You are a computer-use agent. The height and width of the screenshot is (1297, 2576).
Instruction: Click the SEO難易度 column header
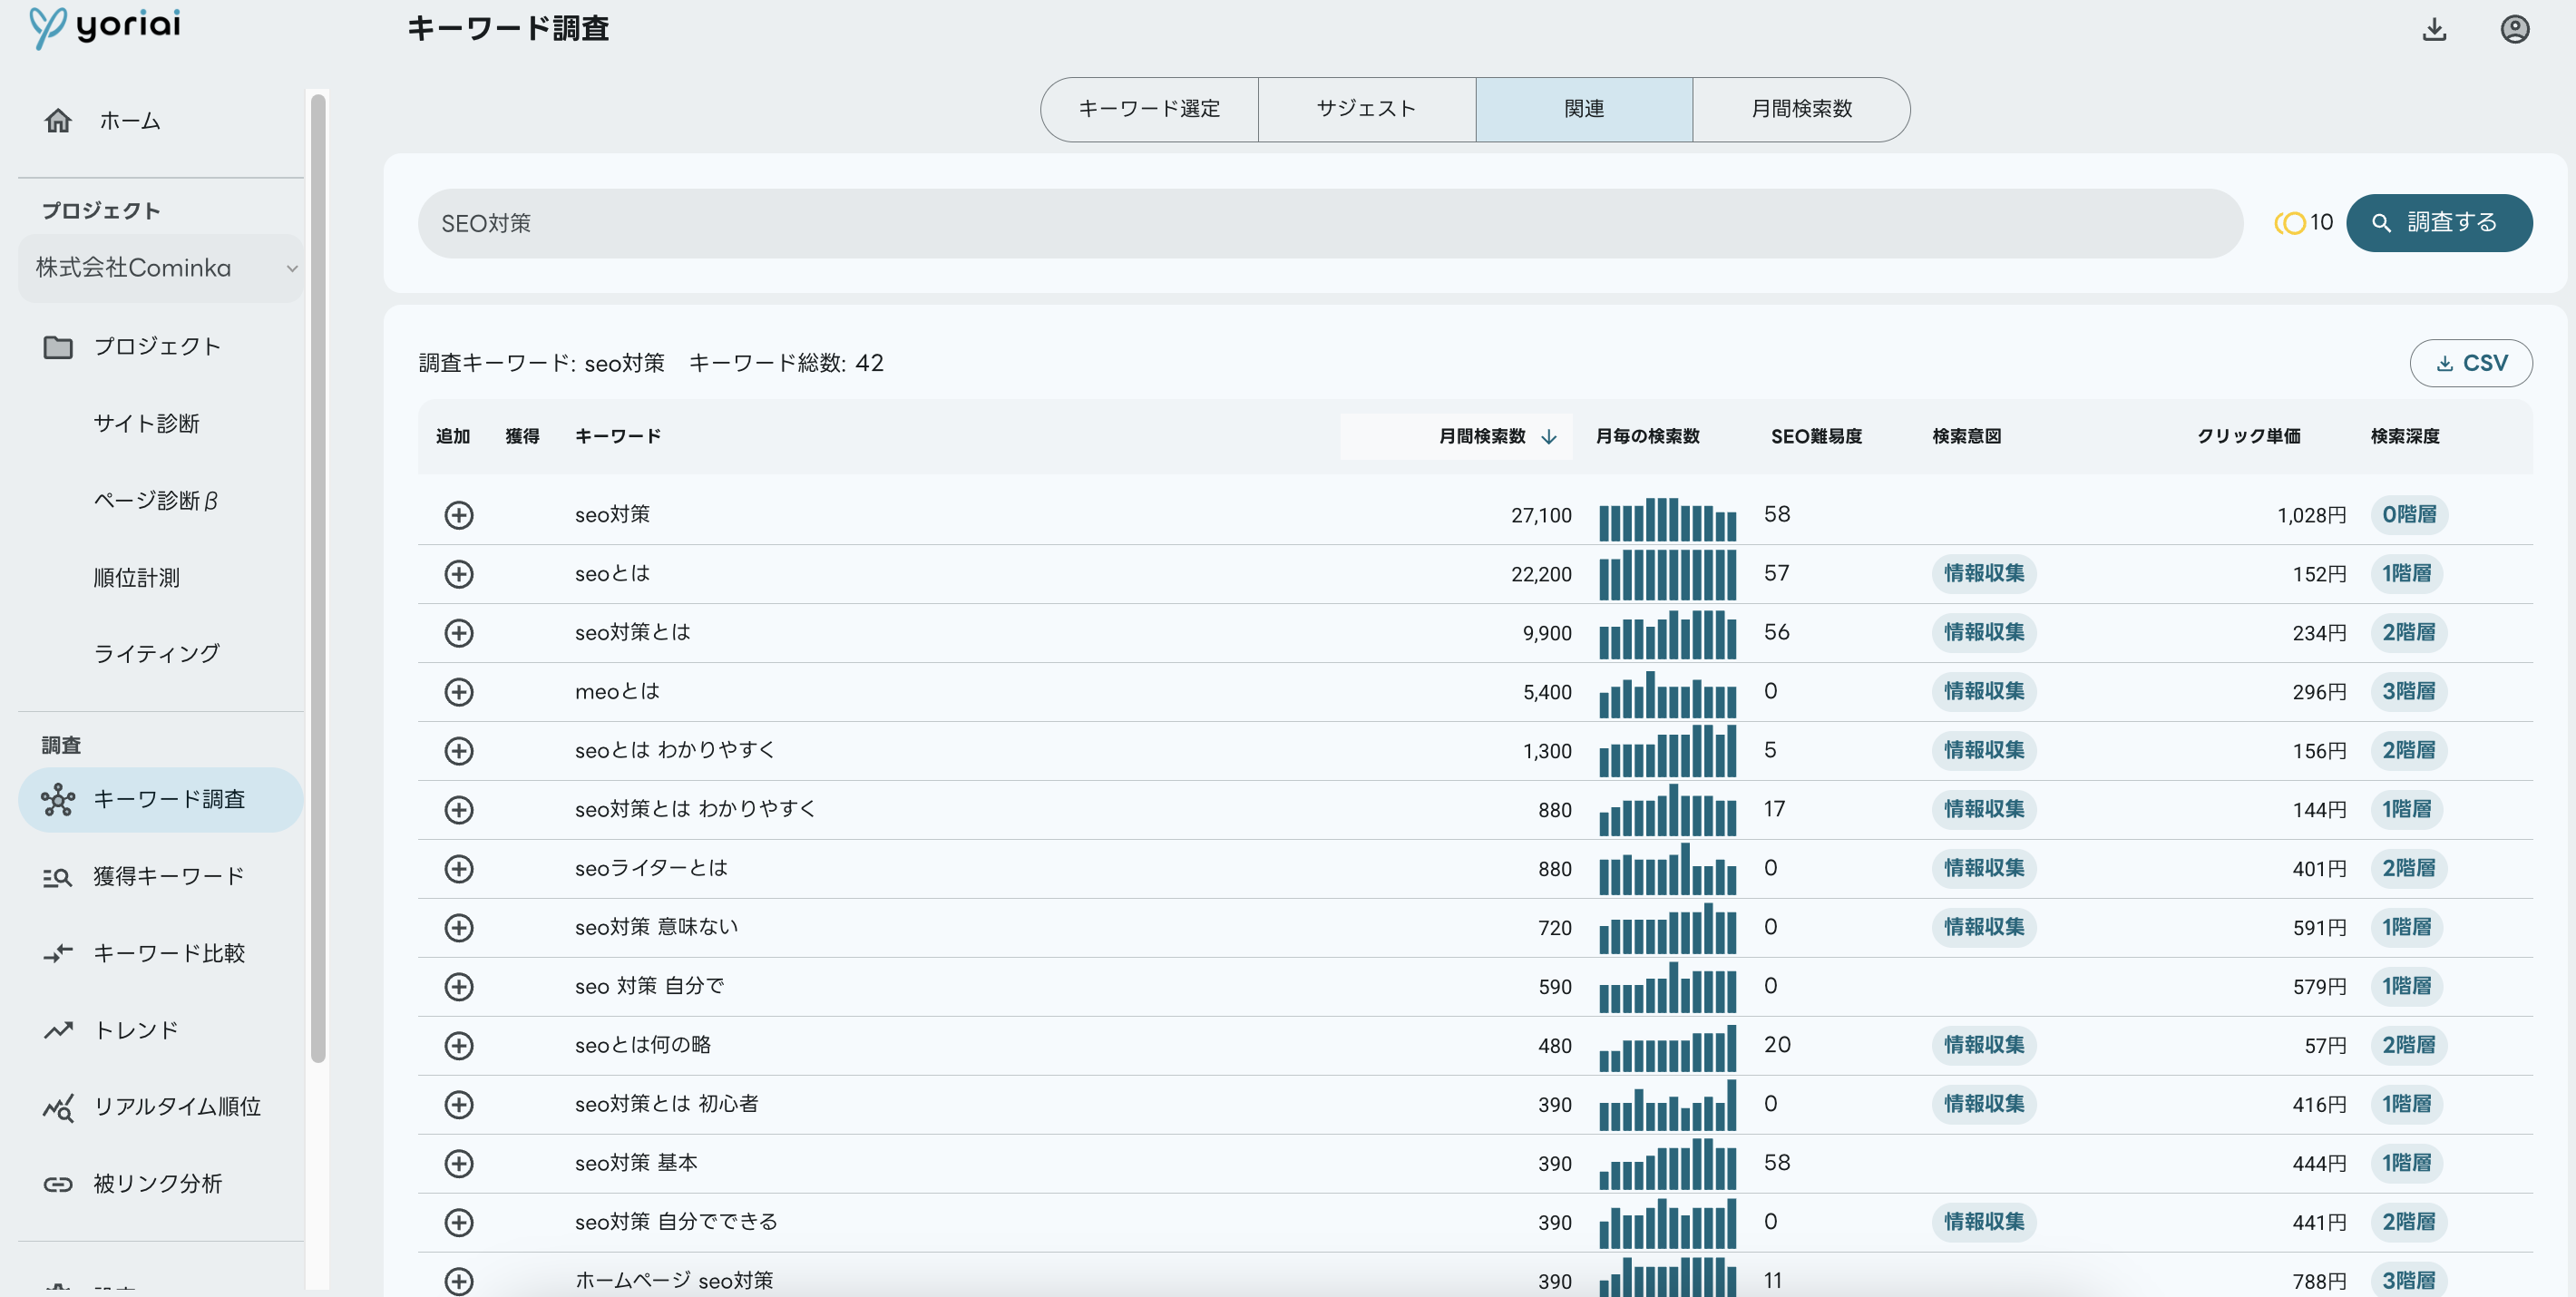tap(1816, 436)
